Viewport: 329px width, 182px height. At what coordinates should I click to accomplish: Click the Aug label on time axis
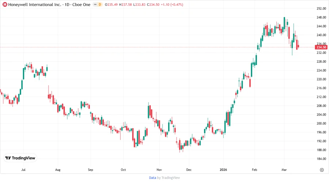(58, 170)
